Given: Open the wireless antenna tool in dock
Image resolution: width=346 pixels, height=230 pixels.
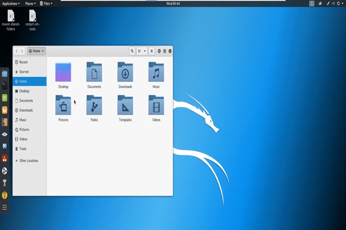Looking at the screenshot, I should pos(5,183).
